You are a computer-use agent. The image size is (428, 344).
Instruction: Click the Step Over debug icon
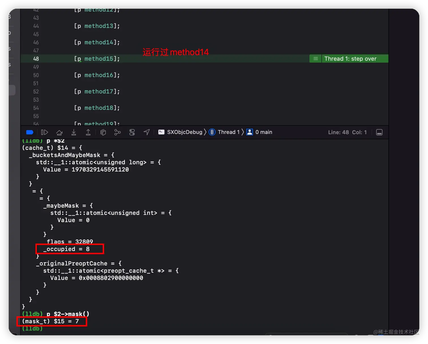59,132
